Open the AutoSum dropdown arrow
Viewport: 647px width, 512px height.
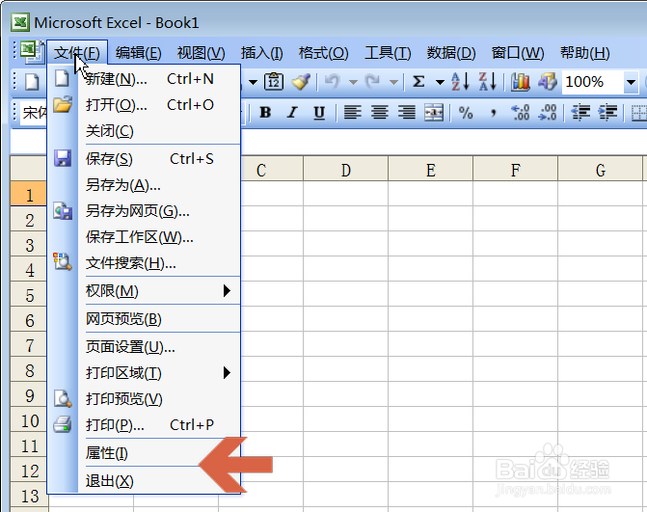coord(440,82)
